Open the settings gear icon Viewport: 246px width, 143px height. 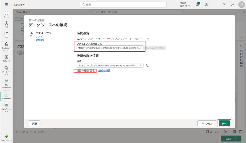(x=206, y=5)
